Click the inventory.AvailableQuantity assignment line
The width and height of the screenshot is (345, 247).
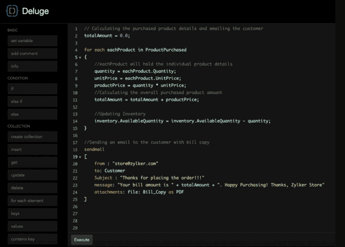pyautogui.click(x=183, y=121)
